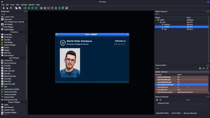Click the Open form toolbar icon

pos(7,8)
